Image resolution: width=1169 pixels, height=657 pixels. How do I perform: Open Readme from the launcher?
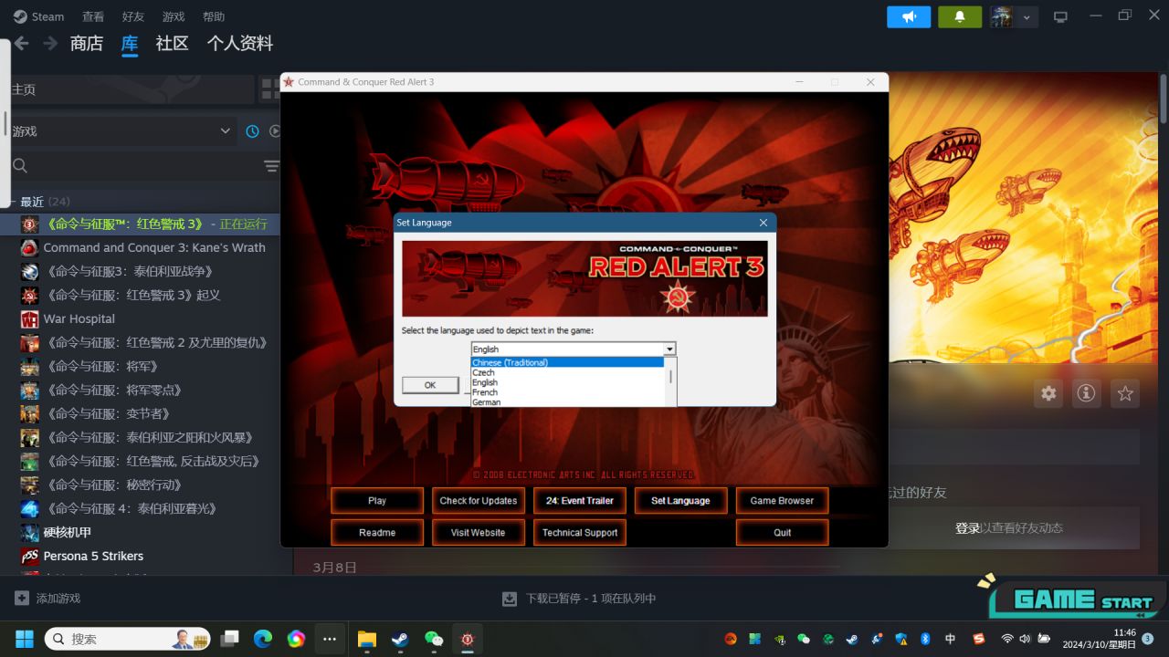click(377, 532)
